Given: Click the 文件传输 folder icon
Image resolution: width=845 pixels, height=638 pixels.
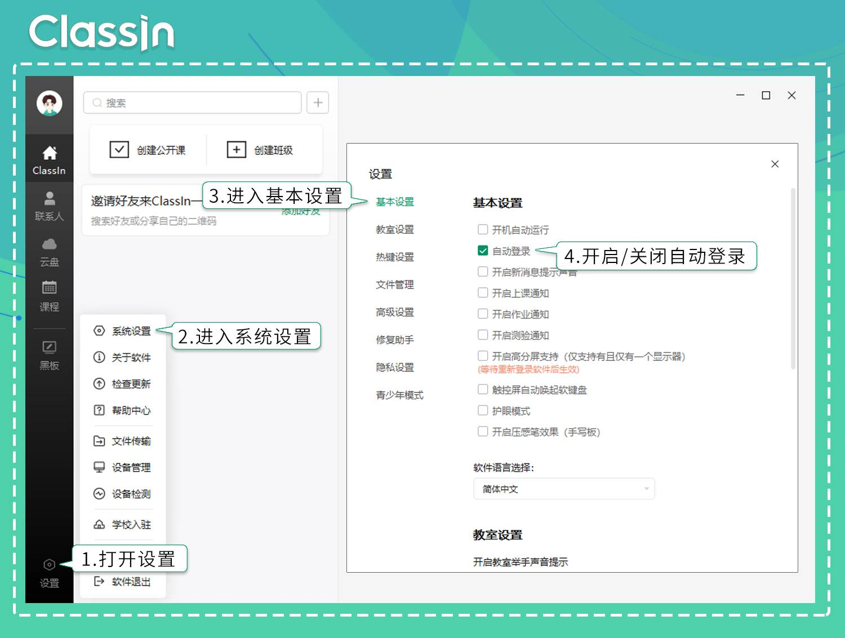Looking at the screenshot, I should click(x=99, y=441).
